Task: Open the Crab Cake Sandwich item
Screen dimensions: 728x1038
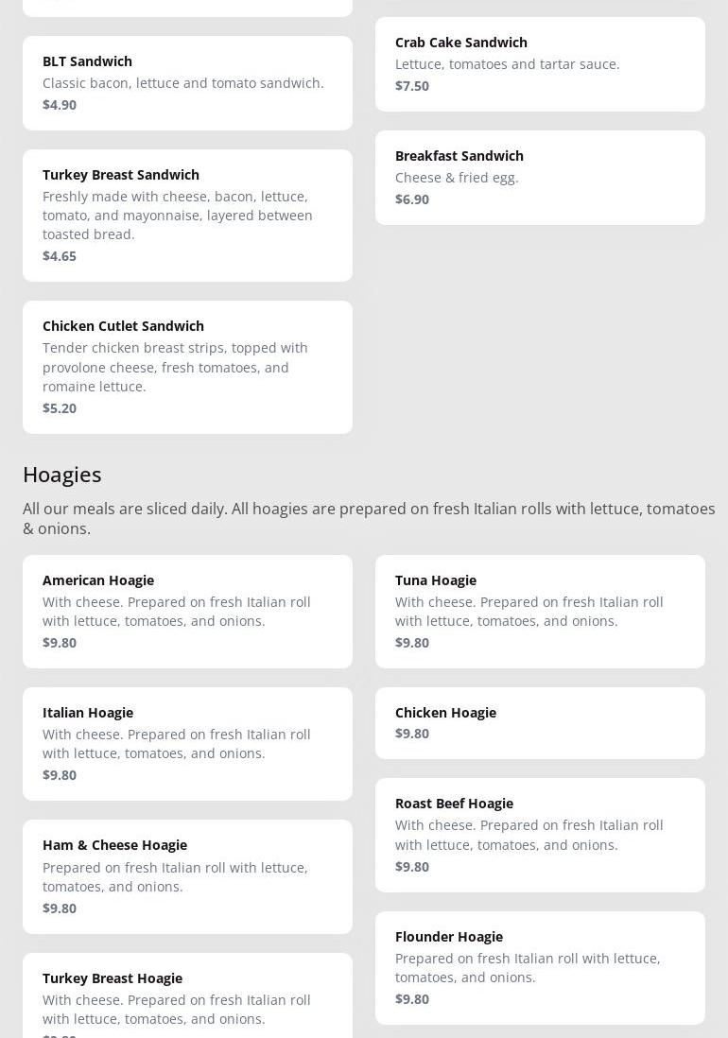Action: click(540, 63)
